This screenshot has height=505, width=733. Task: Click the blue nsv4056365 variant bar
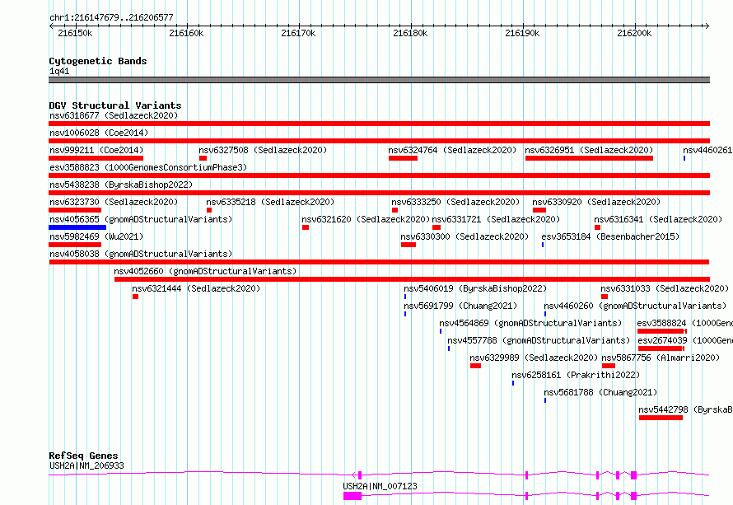pos(77,227)
